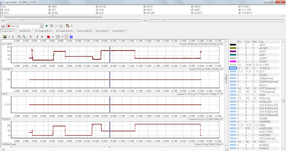Viewport: 286px width, 151px height.
Task: Click the right arrow next icon
Action: point(42,37)
